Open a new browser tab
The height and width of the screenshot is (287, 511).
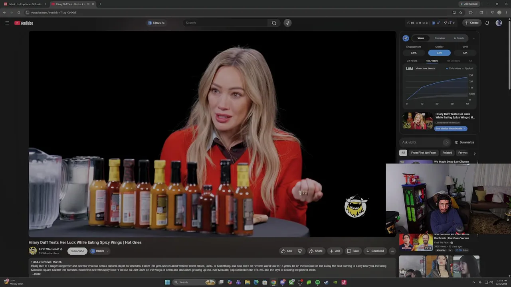click(100, 4)
